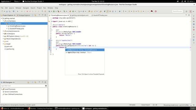The width and height of the screenshot is (196, 110).
Task: Click Link with Editor in JMX Navigator
Action: (x=36, y=82)
